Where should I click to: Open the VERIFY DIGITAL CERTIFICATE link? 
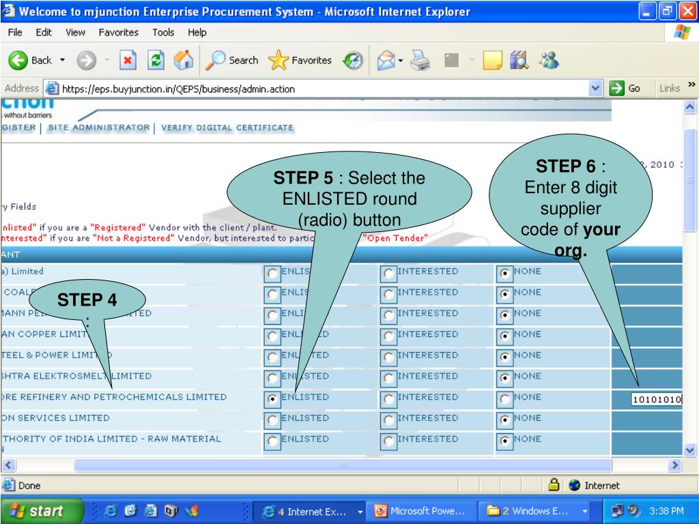tap(227, 128)
